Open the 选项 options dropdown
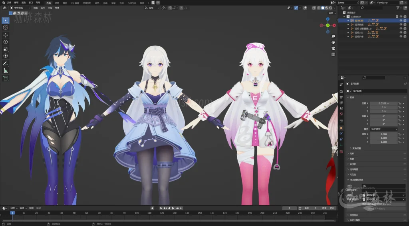The width and height of the screenshot is (409, 226). pos(332,13)
